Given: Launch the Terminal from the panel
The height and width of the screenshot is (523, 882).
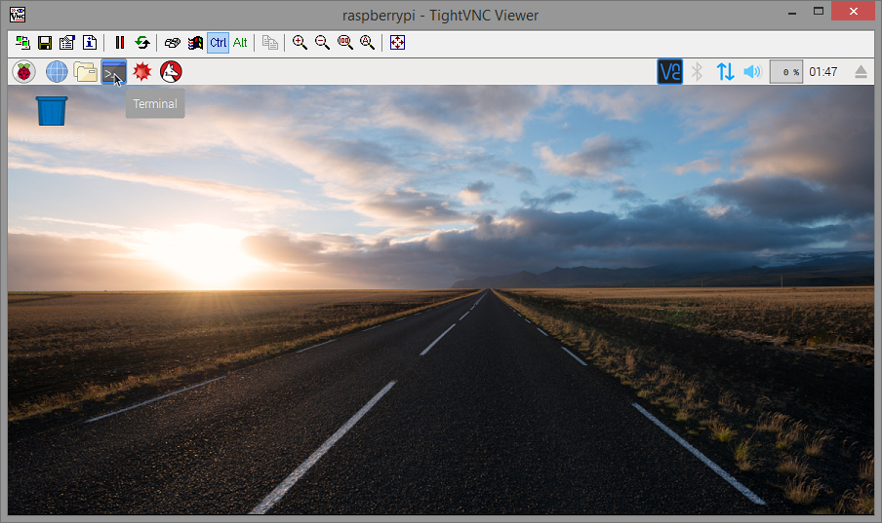Looking at the screenshot, I should [113, 72].
